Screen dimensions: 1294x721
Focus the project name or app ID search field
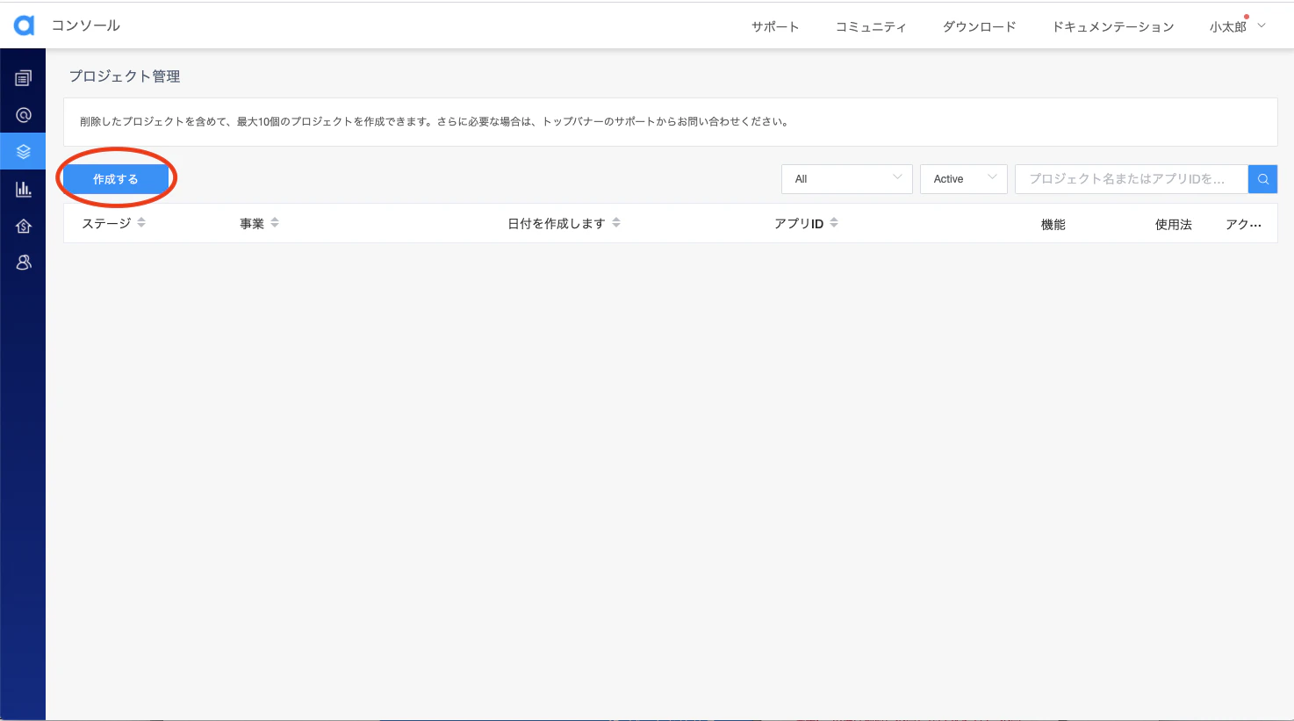point(1132,179)
